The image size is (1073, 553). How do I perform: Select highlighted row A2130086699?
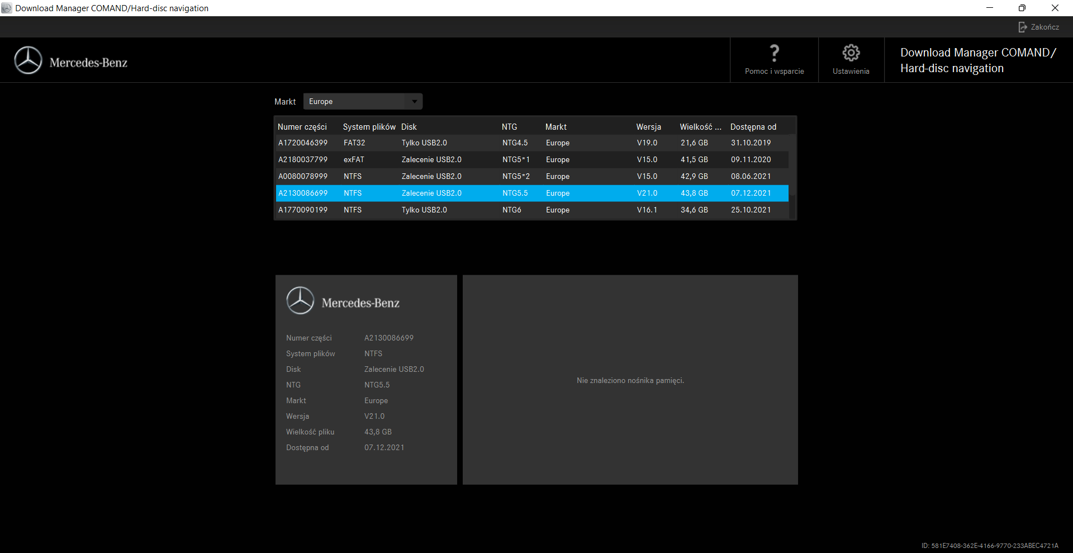532,193
